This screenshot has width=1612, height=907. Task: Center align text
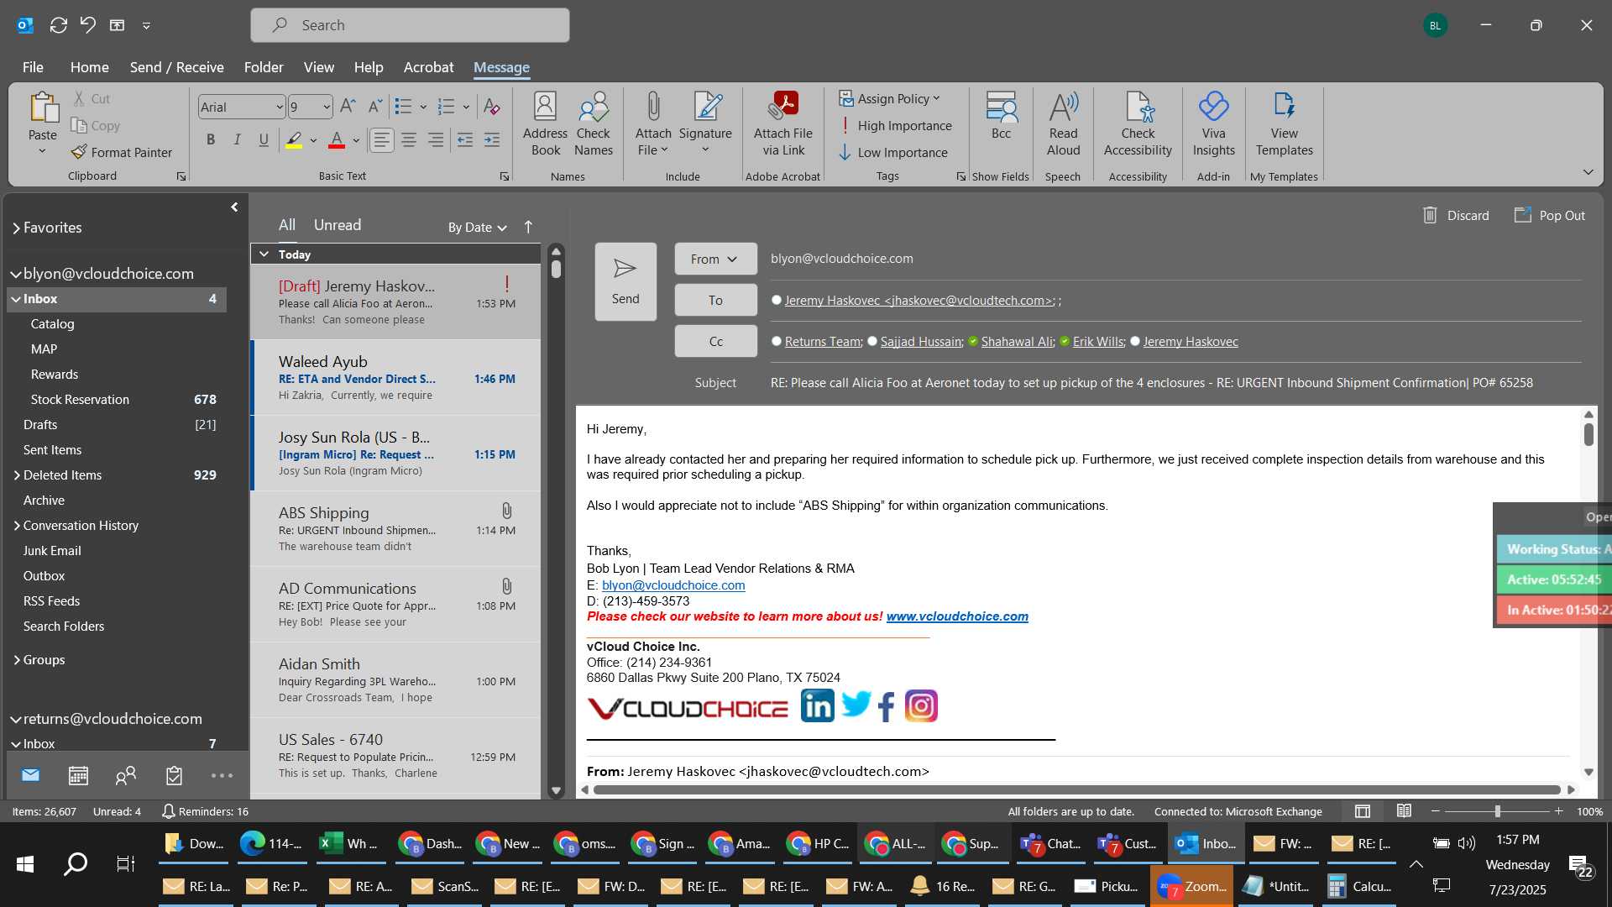point(409,139)
